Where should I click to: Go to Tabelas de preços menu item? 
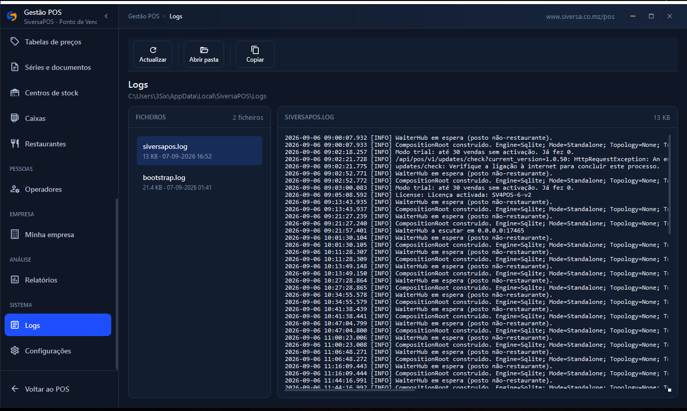coord(58,42)
